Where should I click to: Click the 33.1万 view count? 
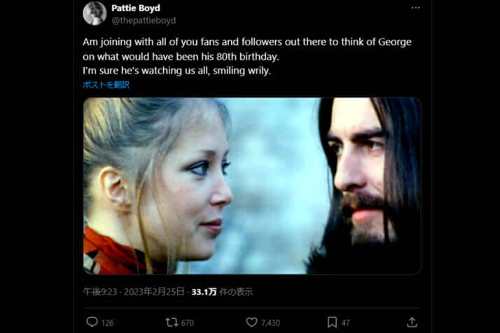[202, 292]
